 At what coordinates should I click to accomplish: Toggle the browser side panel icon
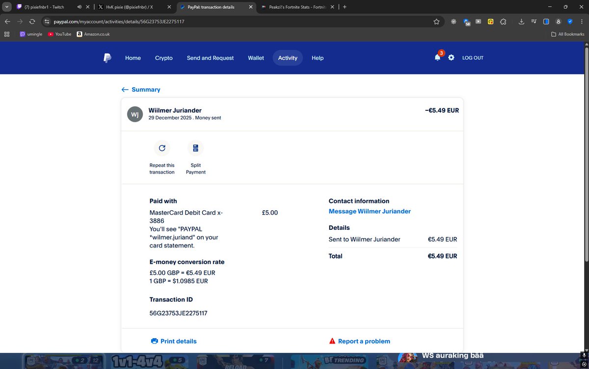pyautogui.click(x=546, y=22)
